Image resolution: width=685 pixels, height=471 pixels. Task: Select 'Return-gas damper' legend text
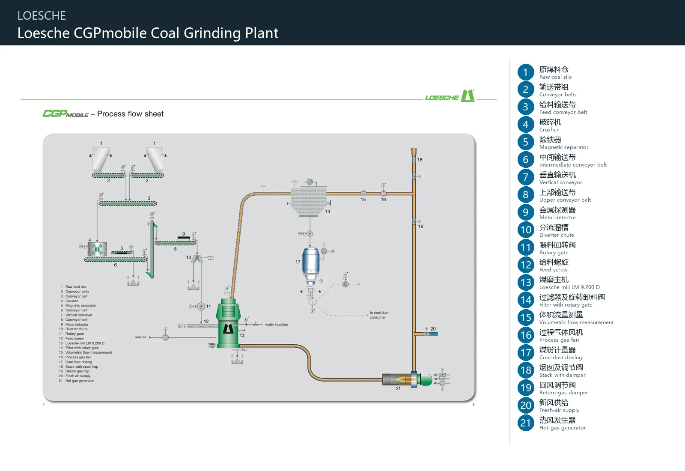pos(563,393)
